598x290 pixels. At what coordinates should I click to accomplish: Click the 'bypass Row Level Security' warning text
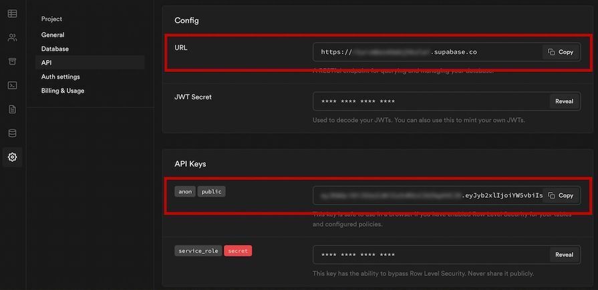[x=423, y=273]
